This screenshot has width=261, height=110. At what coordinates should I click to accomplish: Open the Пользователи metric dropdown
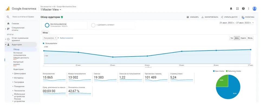coord(50,38)
